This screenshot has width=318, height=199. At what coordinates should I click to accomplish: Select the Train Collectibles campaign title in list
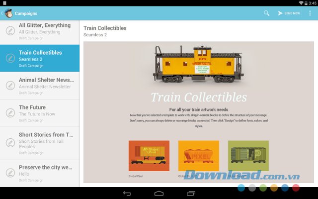pyautogui.click(x=40, y=53)
